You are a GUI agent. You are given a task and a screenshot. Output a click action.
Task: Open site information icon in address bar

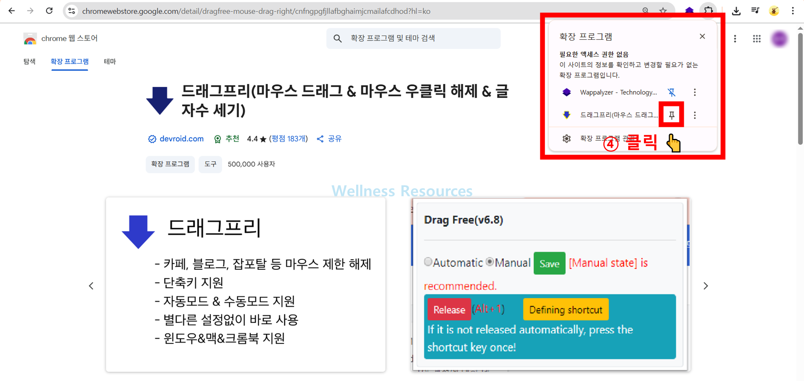(x=72, y=11)
